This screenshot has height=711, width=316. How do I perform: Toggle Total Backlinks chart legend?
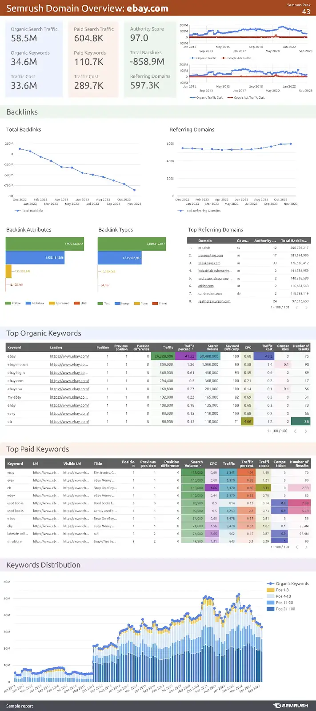point(29,211)
